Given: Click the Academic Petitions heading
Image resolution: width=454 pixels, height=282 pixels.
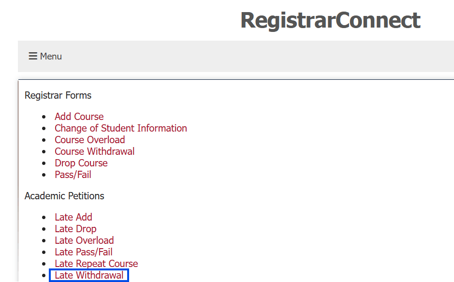Looking at the screenshot, I should pyautogui.click(x=64, y=196).
